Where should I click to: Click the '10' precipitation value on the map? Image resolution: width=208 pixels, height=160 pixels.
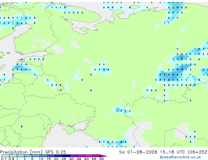(182, 70)
